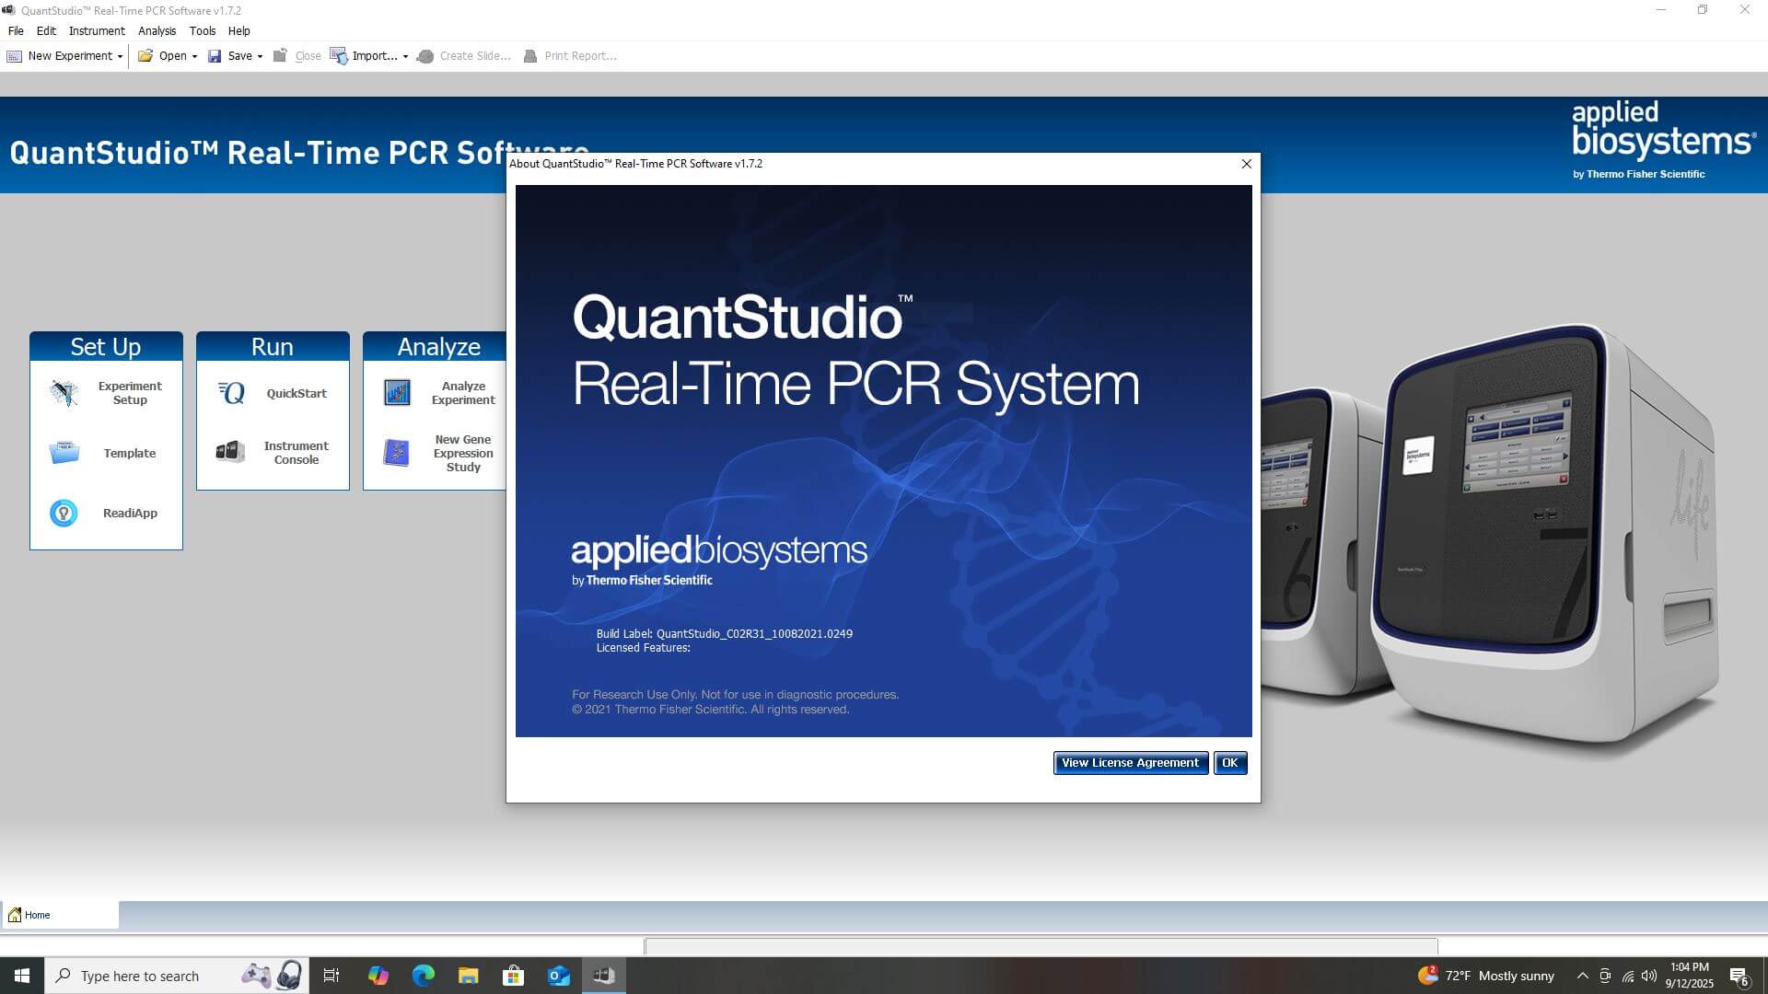This screenshot has height=994, width=1768.
Task: Click the Import toolbar icon
Action: (339, 56)
